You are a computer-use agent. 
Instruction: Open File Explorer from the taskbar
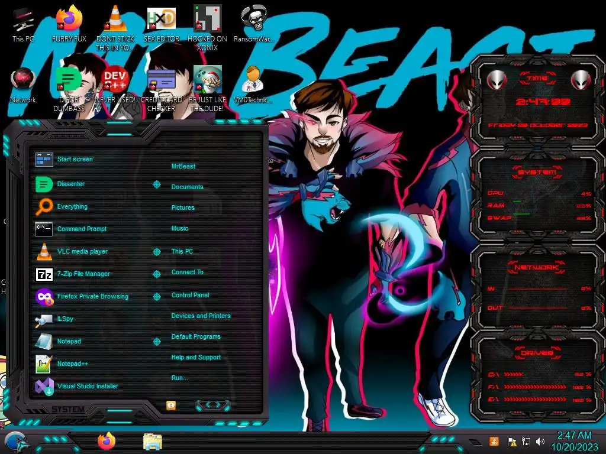tap(152, 442)
